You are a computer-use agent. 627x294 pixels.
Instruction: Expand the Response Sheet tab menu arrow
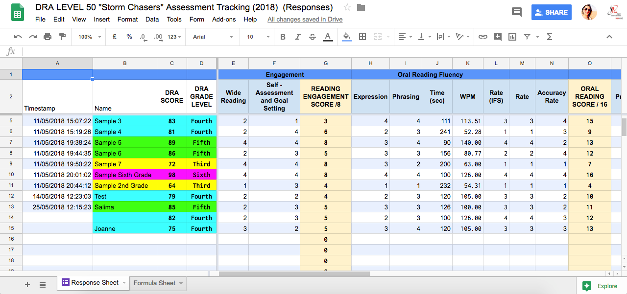click(124, 283)
